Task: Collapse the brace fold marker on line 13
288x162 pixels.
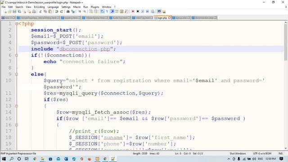Action: click(x=17, y=106)
